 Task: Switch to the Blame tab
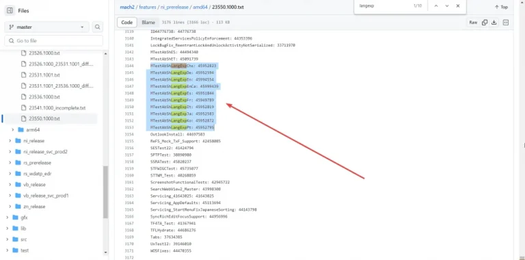point(148,23)
